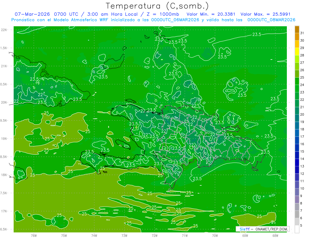This screenshot has width=309, height=239.
Task: Click the "22N" latitude axis label
Action: click(x=4, y=30)
